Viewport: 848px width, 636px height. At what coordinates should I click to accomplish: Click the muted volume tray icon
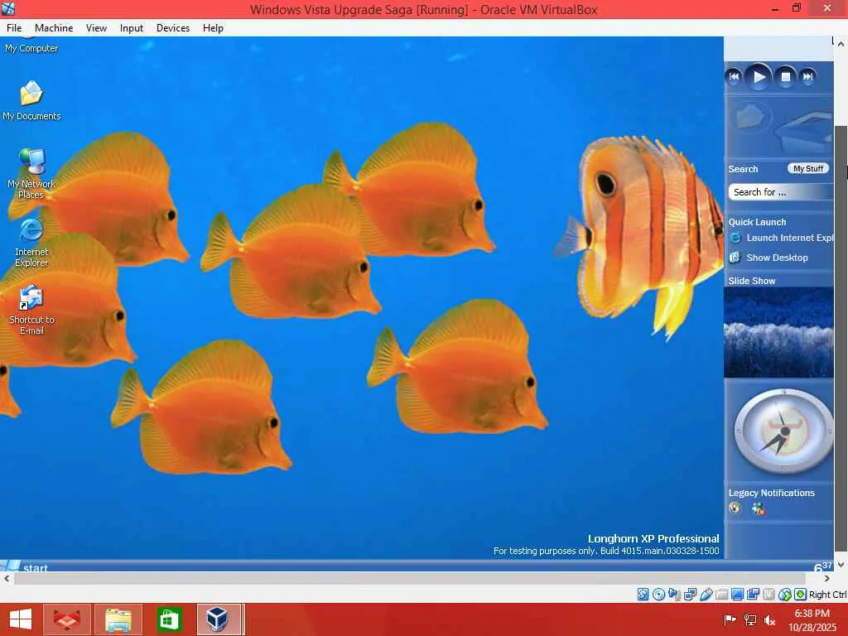click(769, 619)
